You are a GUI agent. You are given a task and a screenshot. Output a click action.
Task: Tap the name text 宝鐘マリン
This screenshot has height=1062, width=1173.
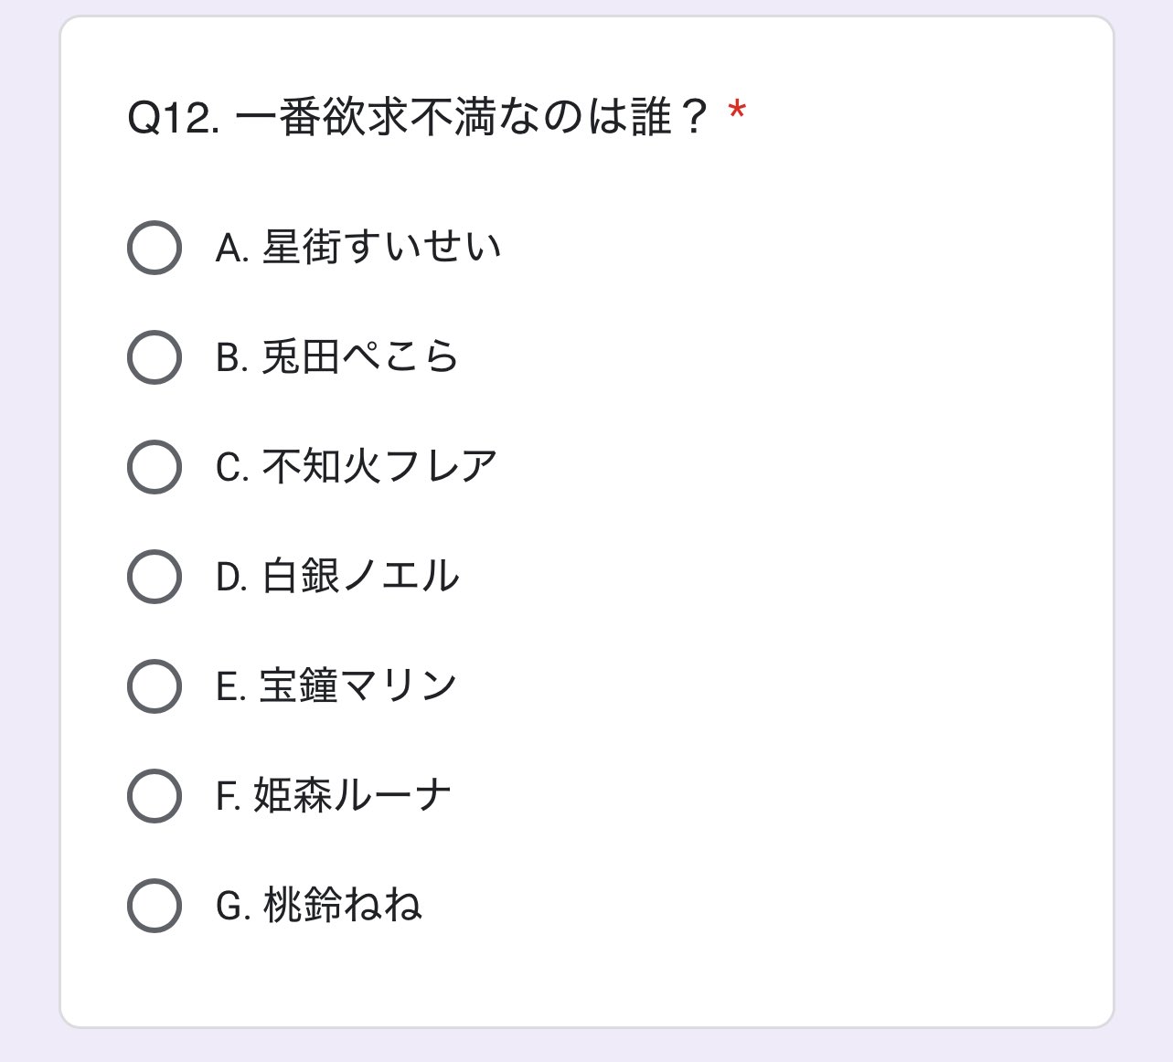tap(358, 686)
